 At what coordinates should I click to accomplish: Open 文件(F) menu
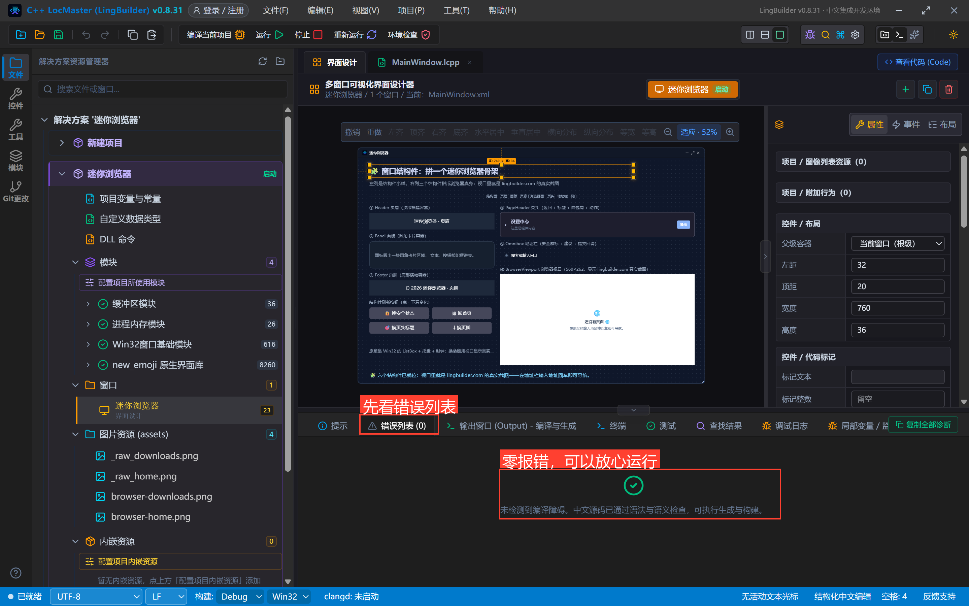tap(275, 10)
